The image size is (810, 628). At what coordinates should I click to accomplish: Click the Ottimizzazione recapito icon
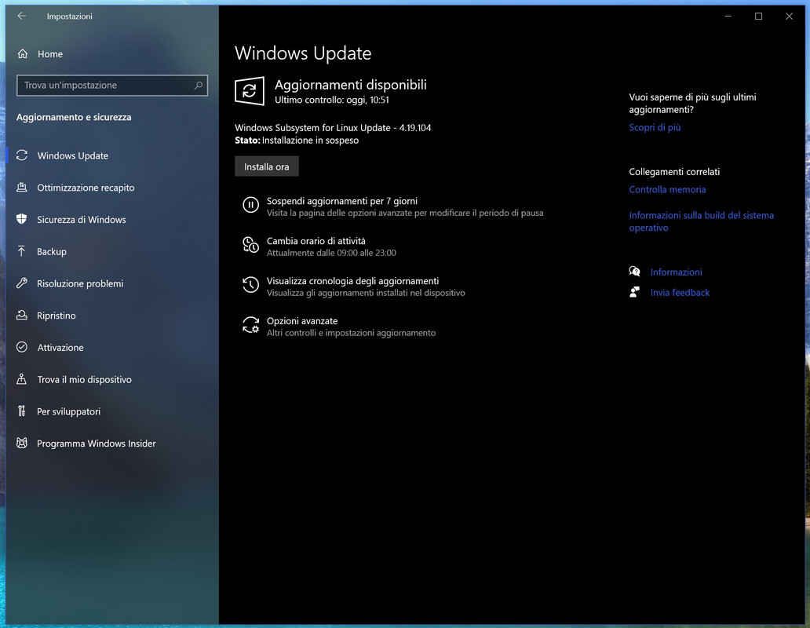22,188
